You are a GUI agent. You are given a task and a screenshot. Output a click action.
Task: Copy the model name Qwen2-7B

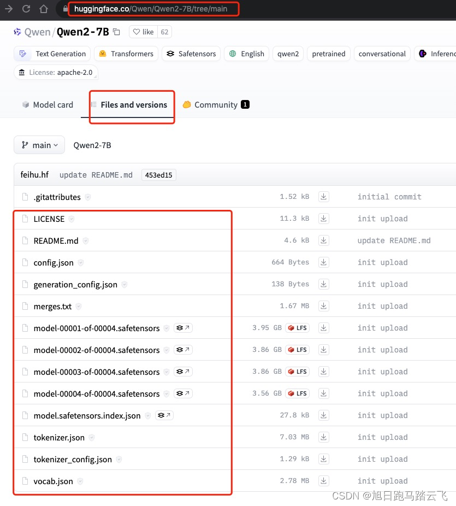point(116,32)
